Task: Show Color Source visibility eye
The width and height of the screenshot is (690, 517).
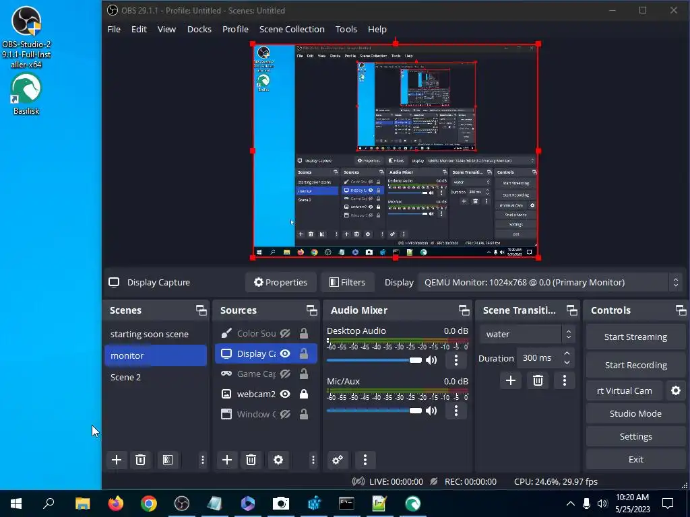Action: tap(285, 334)
